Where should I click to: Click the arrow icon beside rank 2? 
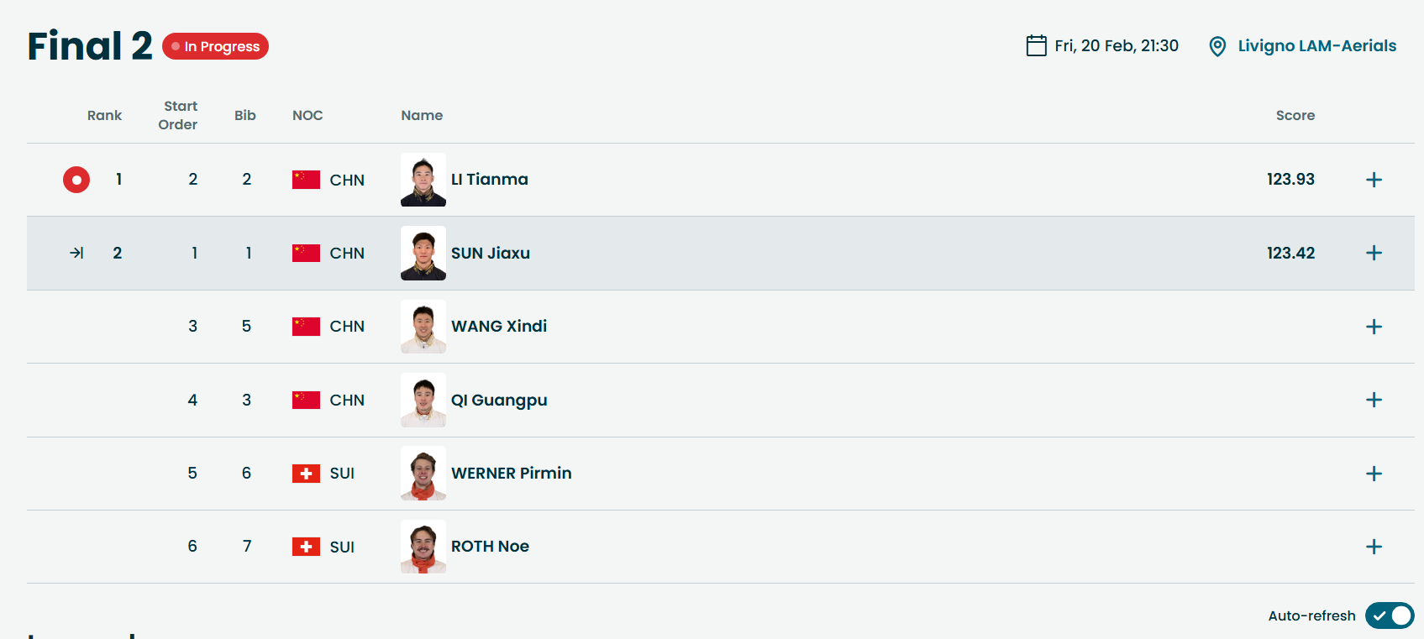pyautogui.click(x=76, y=253)
